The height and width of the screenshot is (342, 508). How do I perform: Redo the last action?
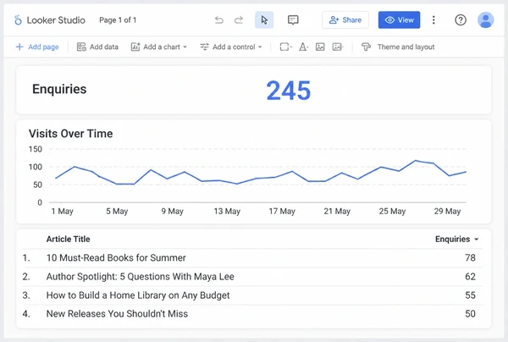click(239, 20)
